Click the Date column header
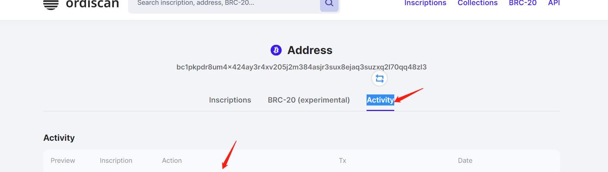Image resolution: width=608 pixels, height=172 pixels. [465, 161]
